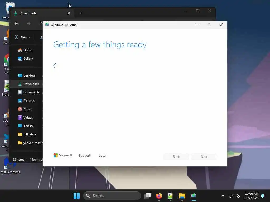Click the 22 items status text
The image size is (270, 202).
(x=18, y=160)
